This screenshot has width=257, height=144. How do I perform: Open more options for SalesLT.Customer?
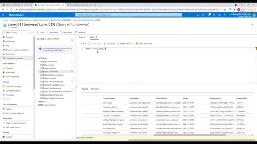[72, 72]
